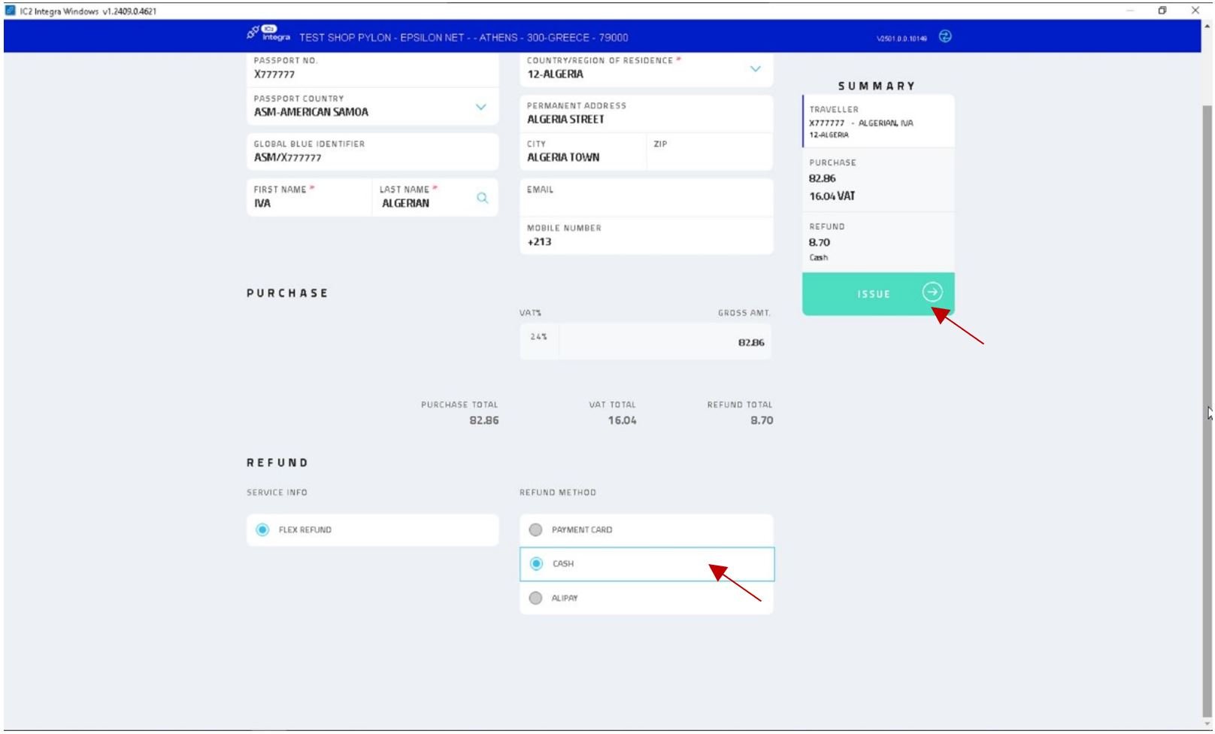
Task: Choose Cash as refund method
Action: [536, 564]
